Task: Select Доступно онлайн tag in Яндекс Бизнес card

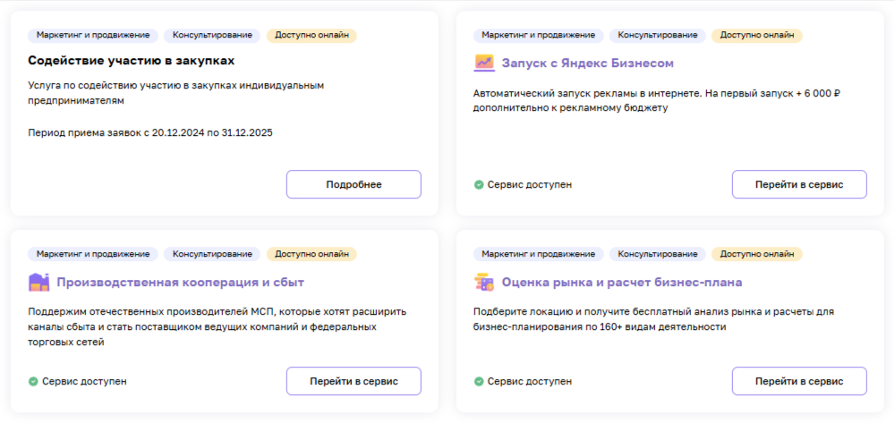Action: point(757,36)
